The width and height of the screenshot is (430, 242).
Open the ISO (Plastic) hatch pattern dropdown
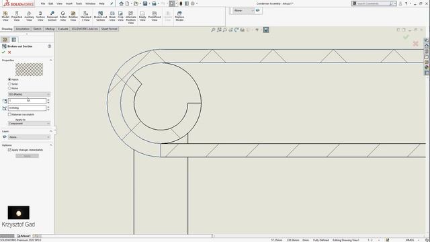click(x=29, y=94)
